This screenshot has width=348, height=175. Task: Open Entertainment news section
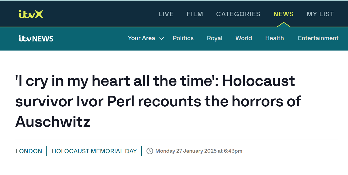click(x=318, y=38)
